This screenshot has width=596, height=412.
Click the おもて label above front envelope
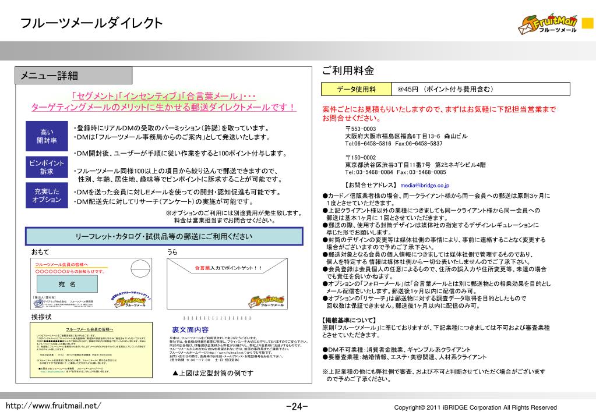pyautogui.click(x=40, y=252)
